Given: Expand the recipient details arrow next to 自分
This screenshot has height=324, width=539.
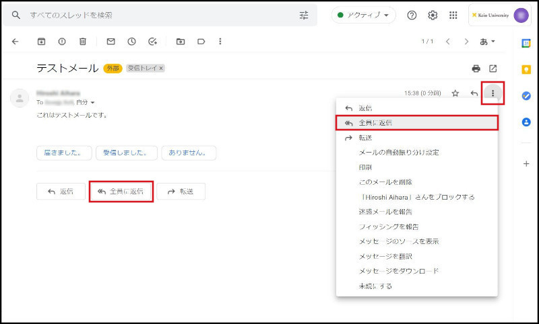Looking at the screenshot, I should pyautogui.click(x=93, y=103).
